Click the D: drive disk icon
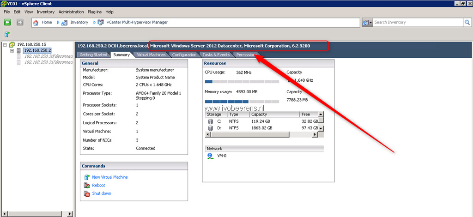 [211, 128]
